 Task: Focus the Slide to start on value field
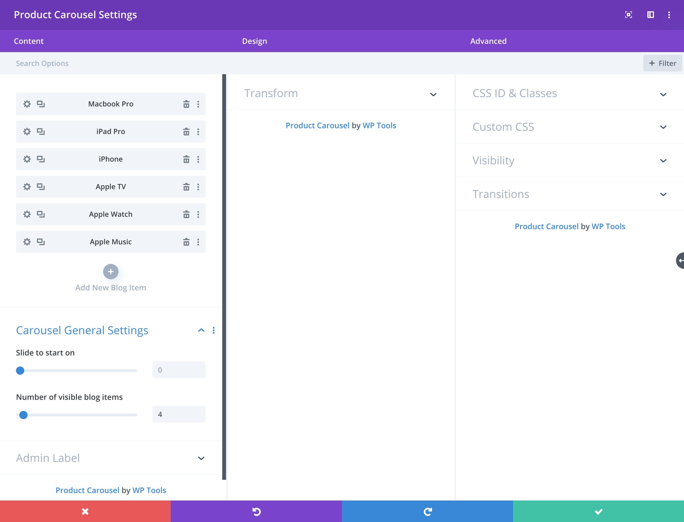179,370
